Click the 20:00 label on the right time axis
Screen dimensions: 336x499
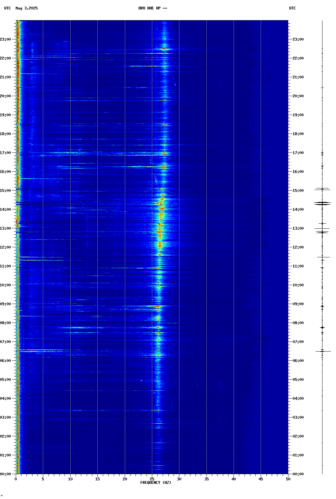(x=298, y=96)
